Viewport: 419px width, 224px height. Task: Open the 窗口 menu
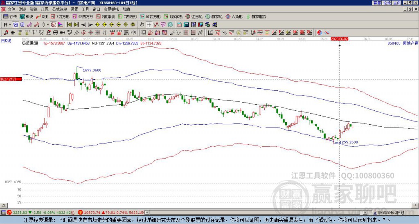click(x=97, y=9)
